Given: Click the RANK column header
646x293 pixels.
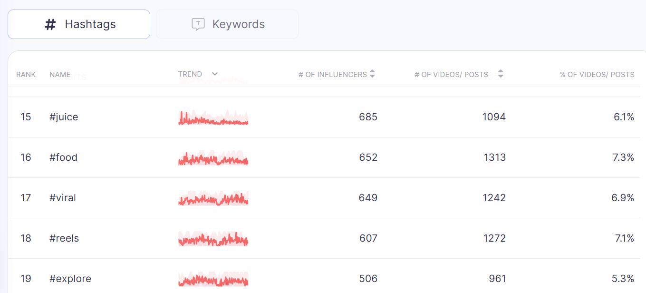Looking at the screenshot, I should coord(26,75).
